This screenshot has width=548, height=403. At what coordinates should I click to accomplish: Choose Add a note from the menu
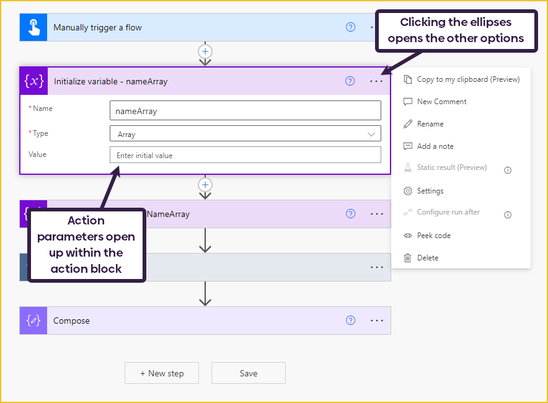[435, 146]
